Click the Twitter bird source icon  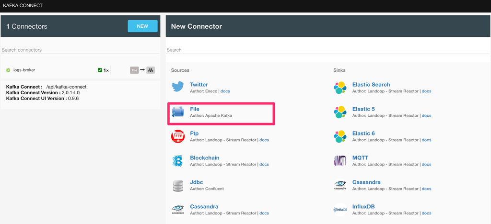coord(177,88)
